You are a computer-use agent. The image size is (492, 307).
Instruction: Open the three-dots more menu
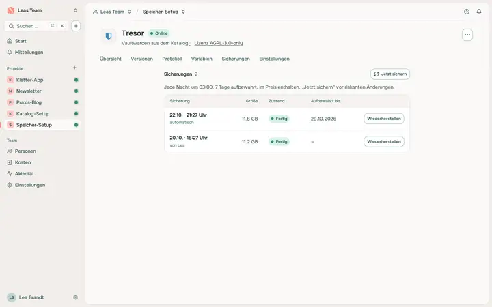467,35
